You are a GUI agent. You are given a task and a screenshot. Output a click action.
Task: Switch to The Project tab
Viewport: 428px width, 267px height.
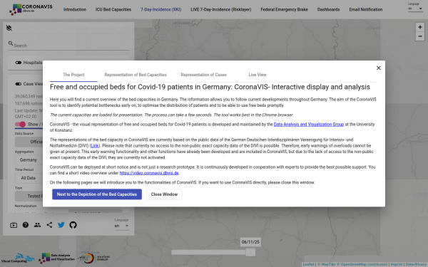point(73,75)
